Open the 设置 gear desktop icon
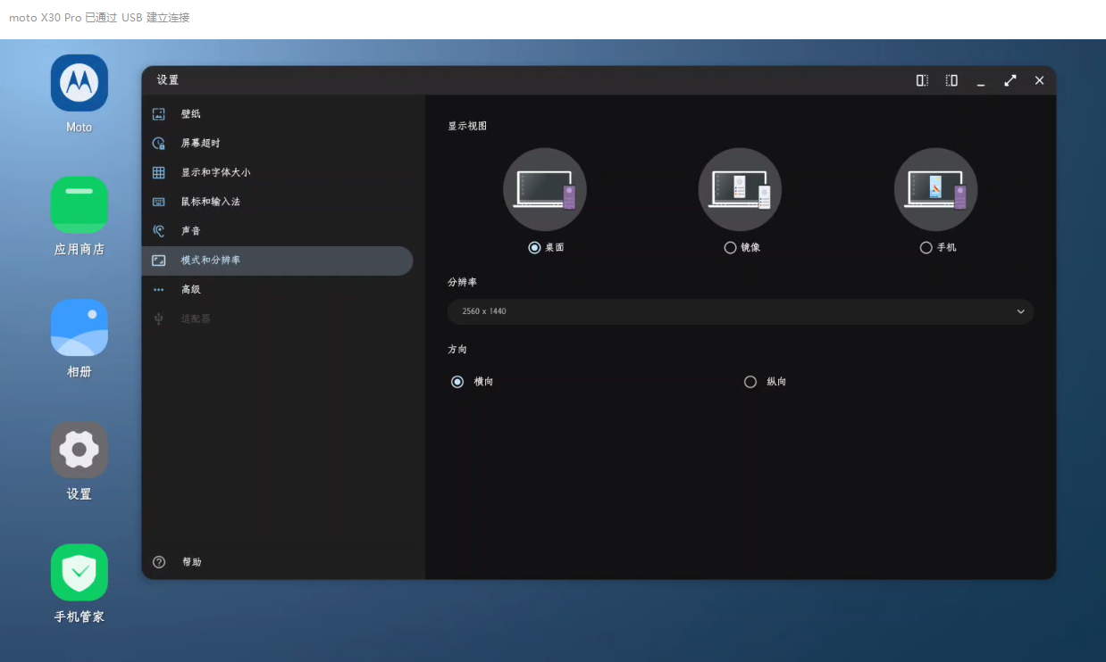The height and width of the screenshot is (662, 1106). 80,450
